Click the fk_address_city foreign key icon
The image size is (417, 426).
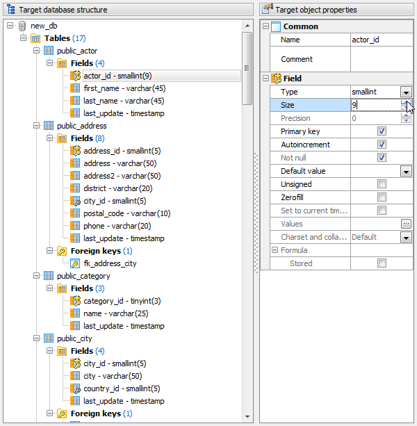click(x=75, y=263)
